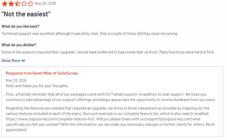
Task: Click the review date Nov 20, 2018
Action: 45,3
